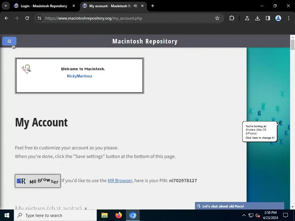Click the PIN text ni702978127
Image resolution: width=295 pixels, height=221 pixels.
click(183, 180)
